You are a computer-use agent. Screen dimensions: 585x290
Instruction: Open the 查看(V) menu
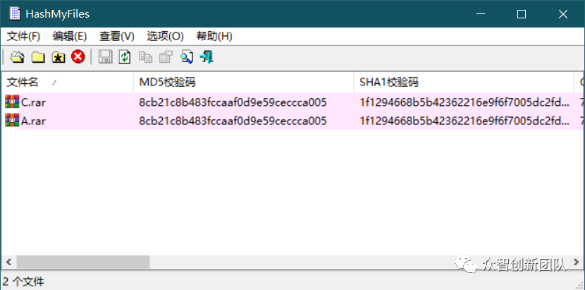[x=117, y=37]
